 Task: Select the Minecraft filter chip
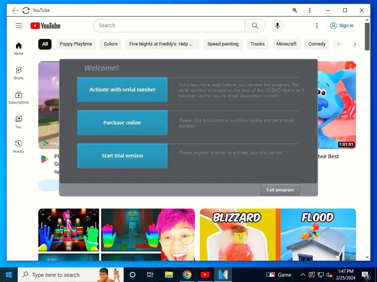pyautogui.click(x=286, y=44)
